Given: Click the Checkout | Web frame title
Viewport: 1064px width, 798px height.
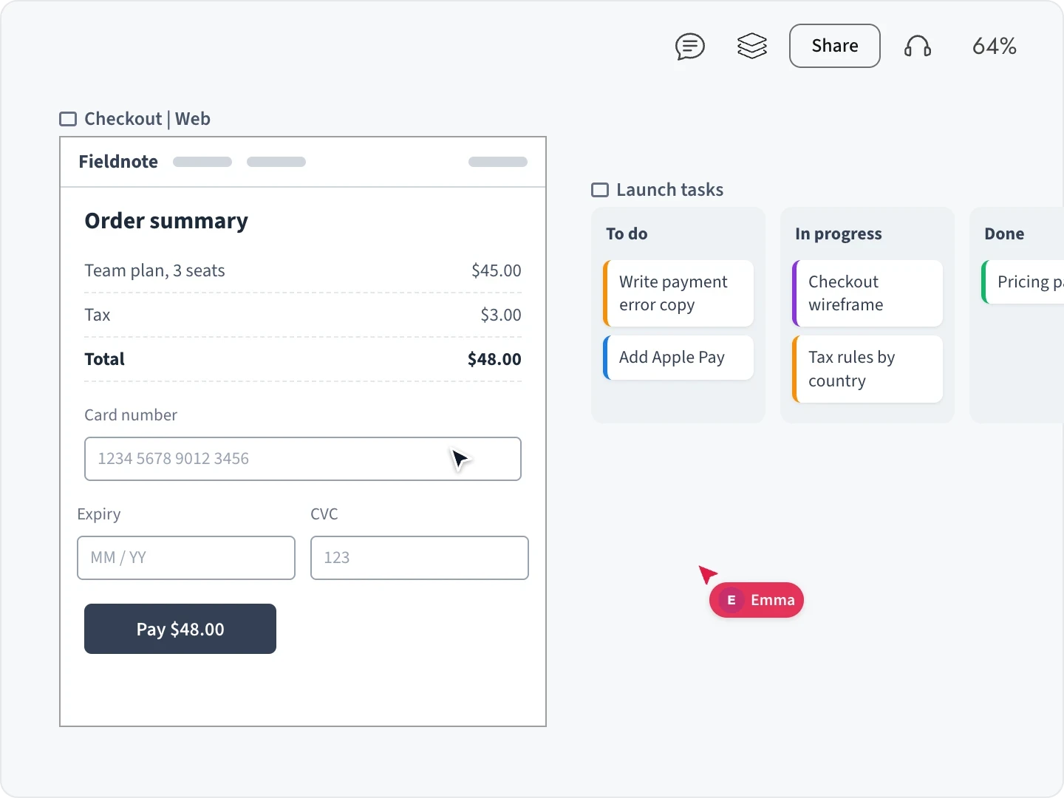Looking at the screenshot, I should click(x=147, y=119).
